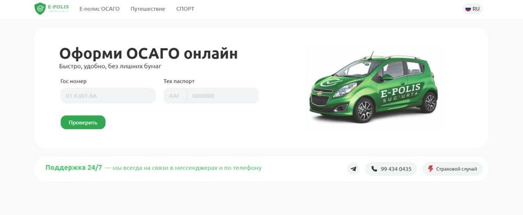Image resolution: width=523 pixels, height=215 pixels.
Task: Open the Е-полис ОСАГО menu item
Action: 99,9
